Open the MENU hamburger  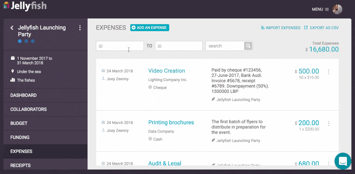320,9
